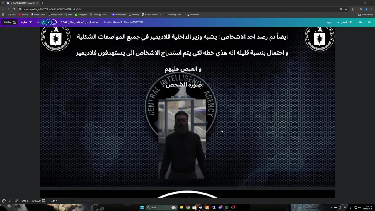Click the مشاركة share button
The height and width of the screenshot is (211, 375).
coord(10,22)
